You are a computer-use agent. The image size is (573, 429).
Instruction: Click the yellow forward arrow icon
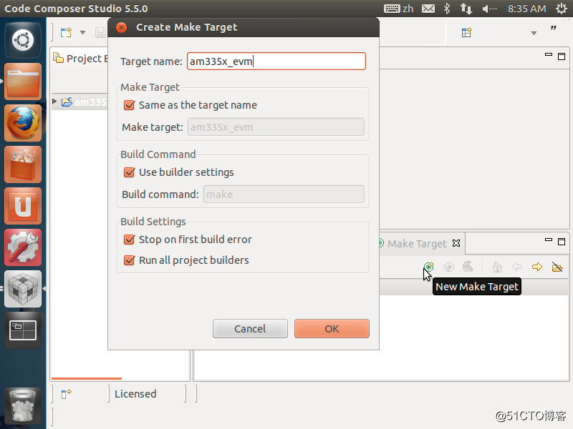point(537,267)
